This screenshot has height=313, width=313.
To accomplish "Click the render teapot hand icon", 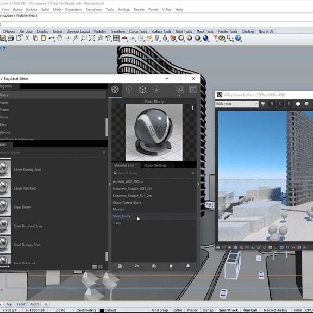I will tap(179, 90).
